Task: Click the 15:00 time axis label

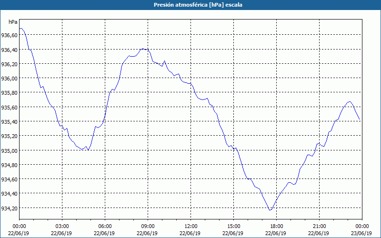Action: (x=233, y=227)
